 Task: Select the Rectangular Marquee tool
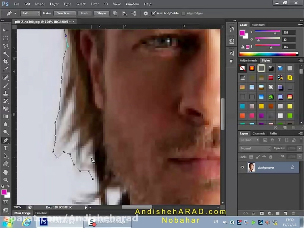tap(6, 38)
